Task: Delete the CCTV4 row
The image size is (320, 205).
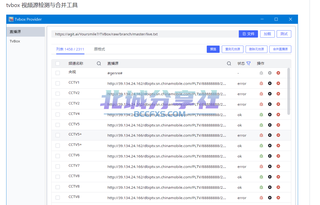Action: pos(278,115)
